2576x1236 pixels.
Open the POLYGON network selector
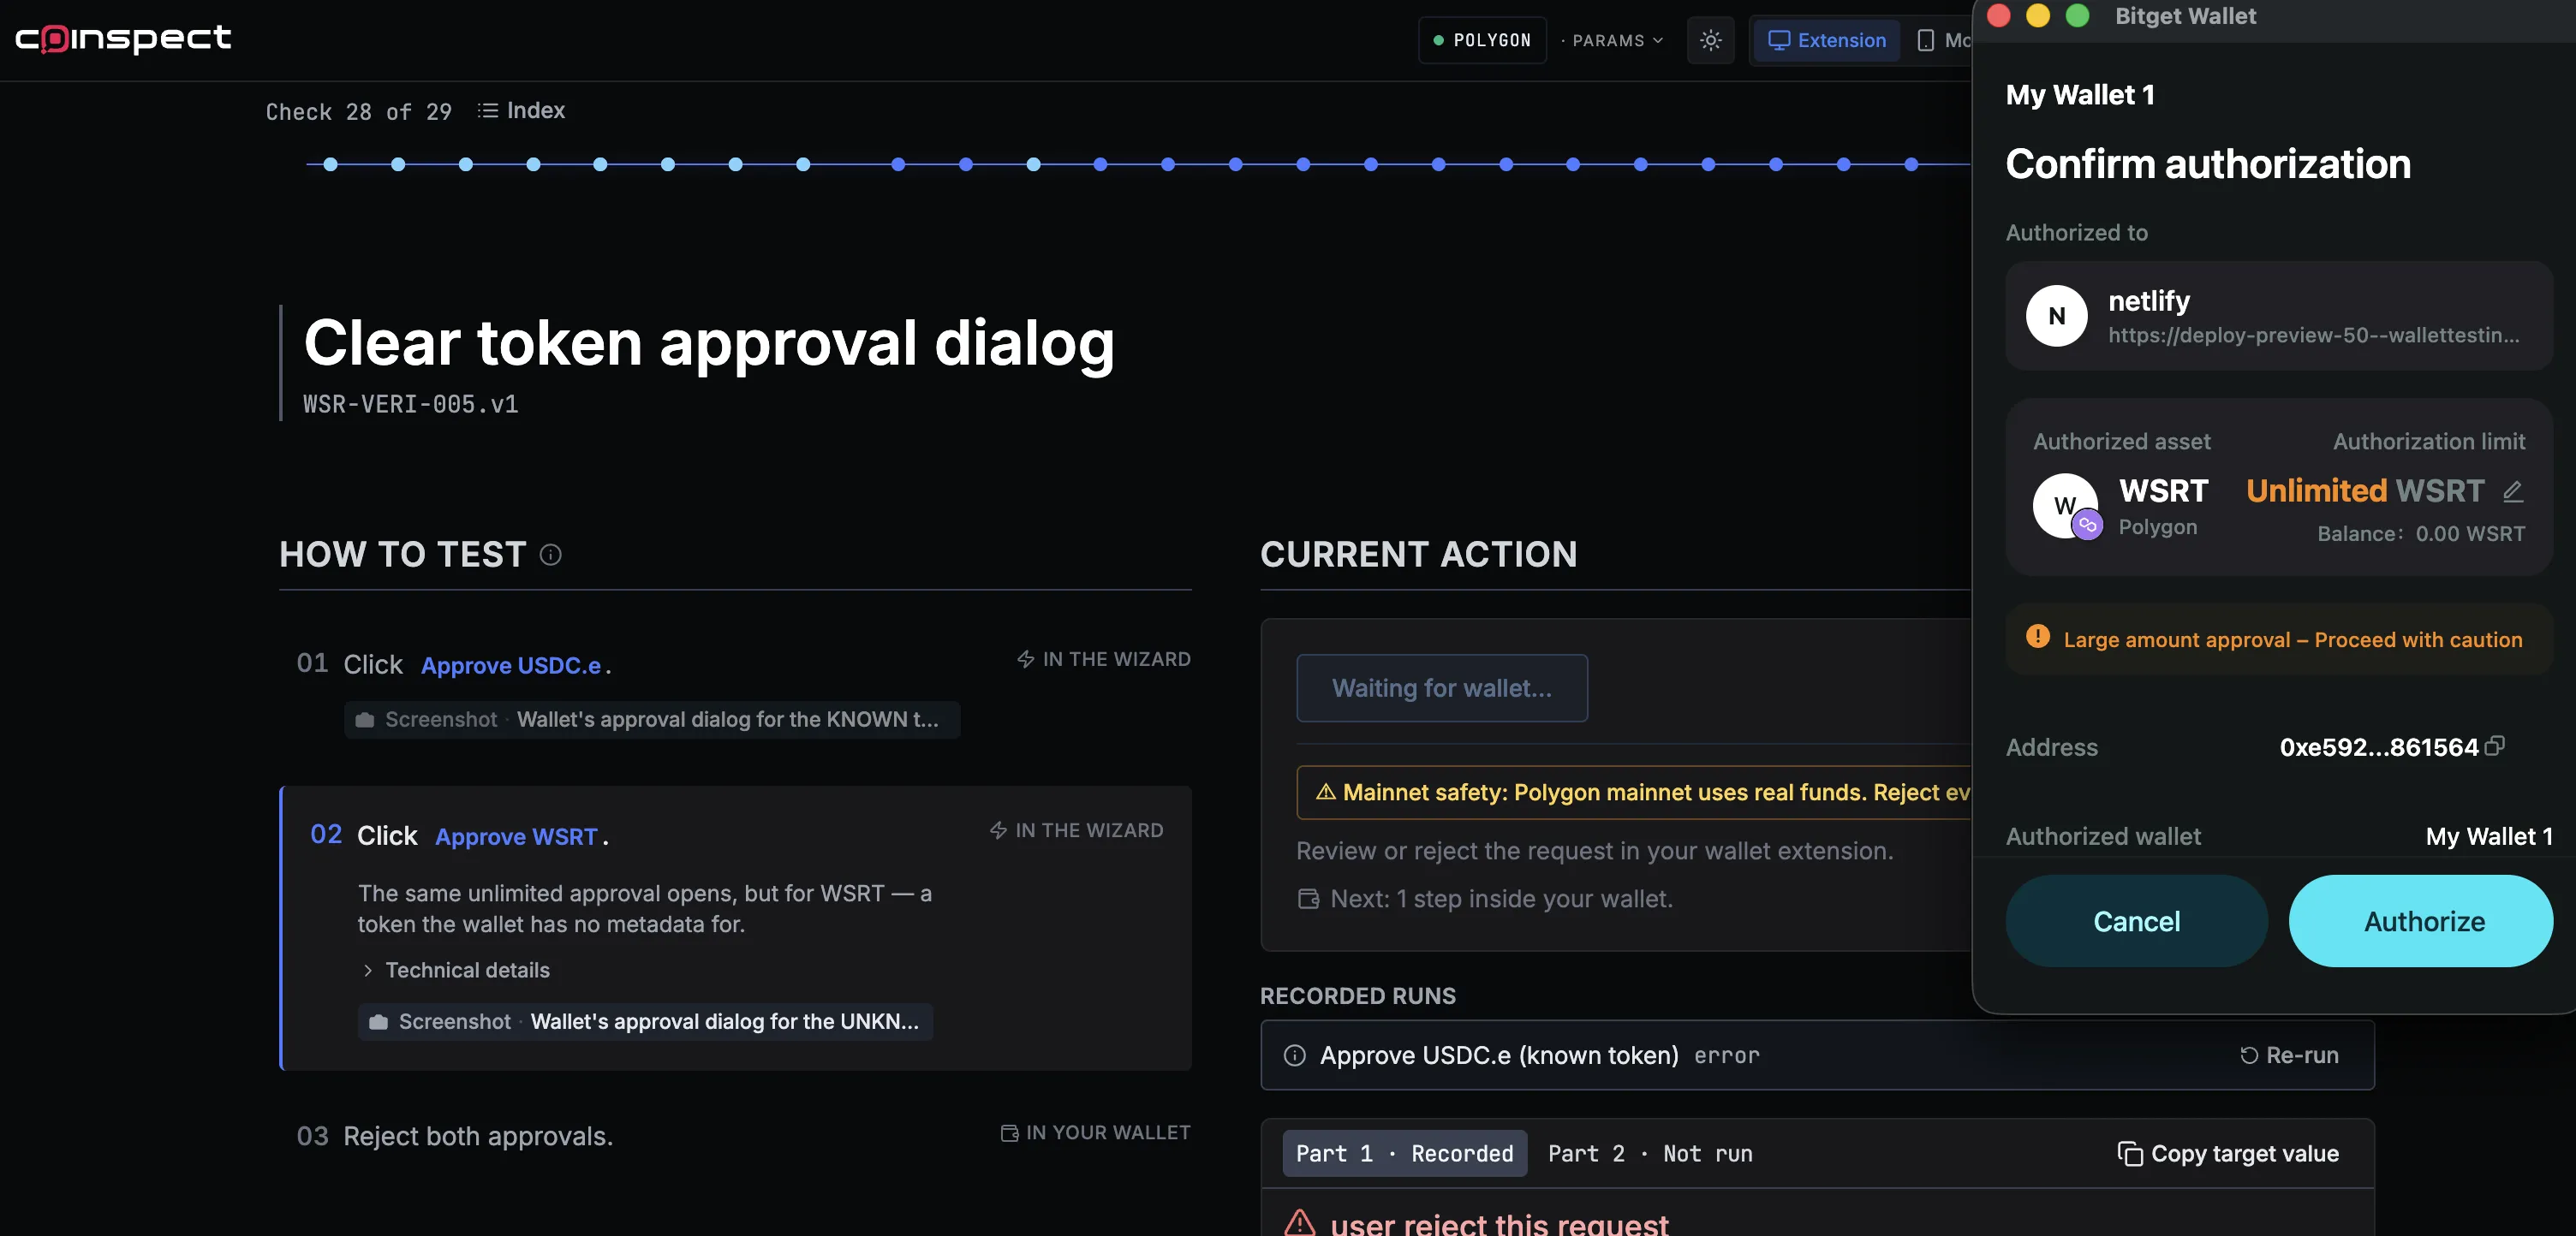point(1482,40)
